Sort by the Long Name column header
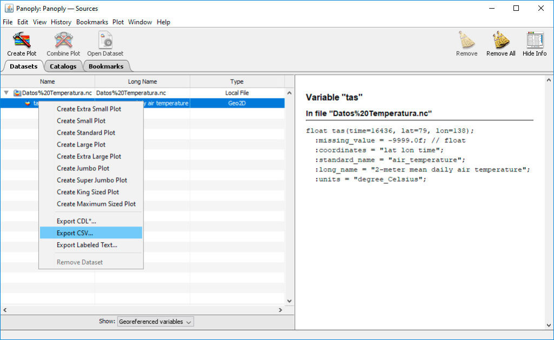Image resolution: width=554 pixels, height=340 pixels. [142, 82]
